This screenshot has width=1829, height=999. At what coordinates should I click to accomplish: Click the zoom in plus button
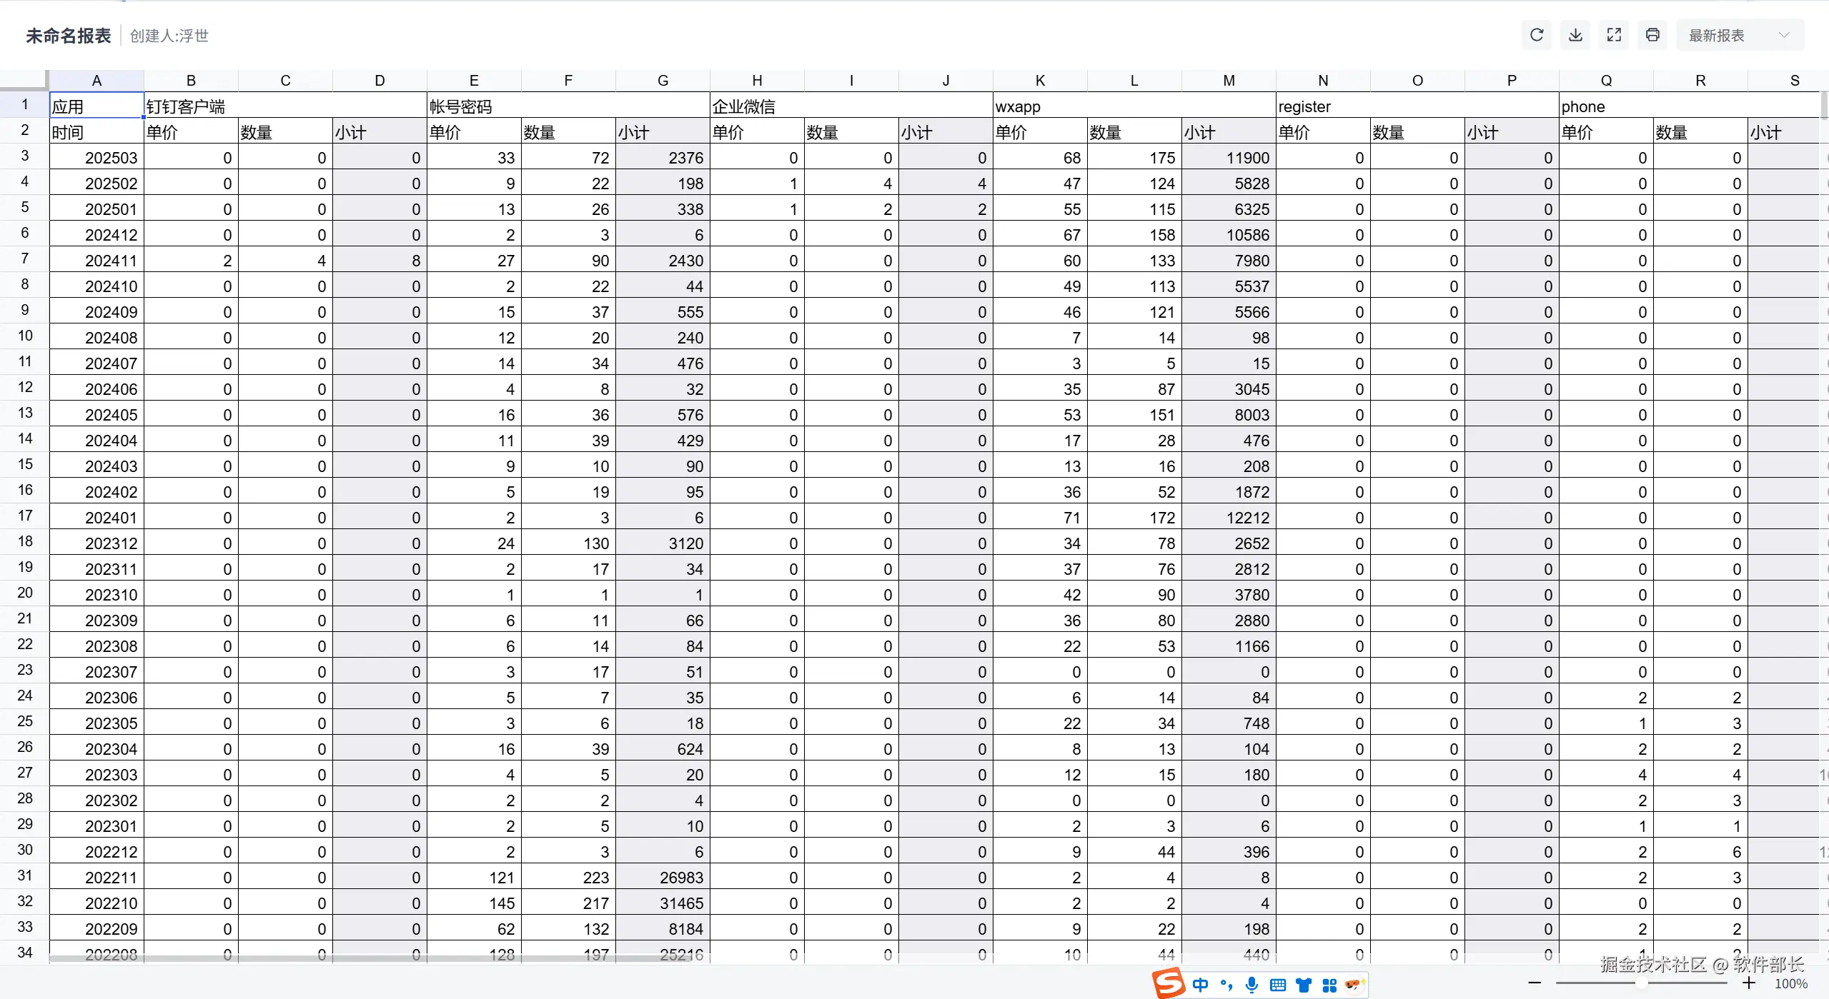pos(1749,983)
